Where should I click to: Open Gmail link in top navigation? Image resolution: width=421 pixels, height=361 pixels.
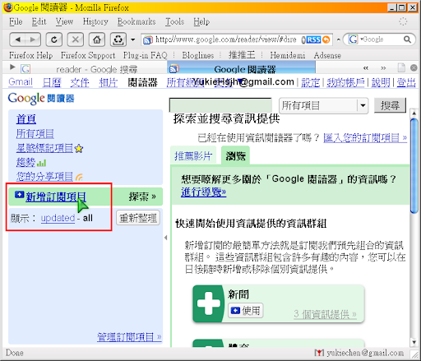21,81
